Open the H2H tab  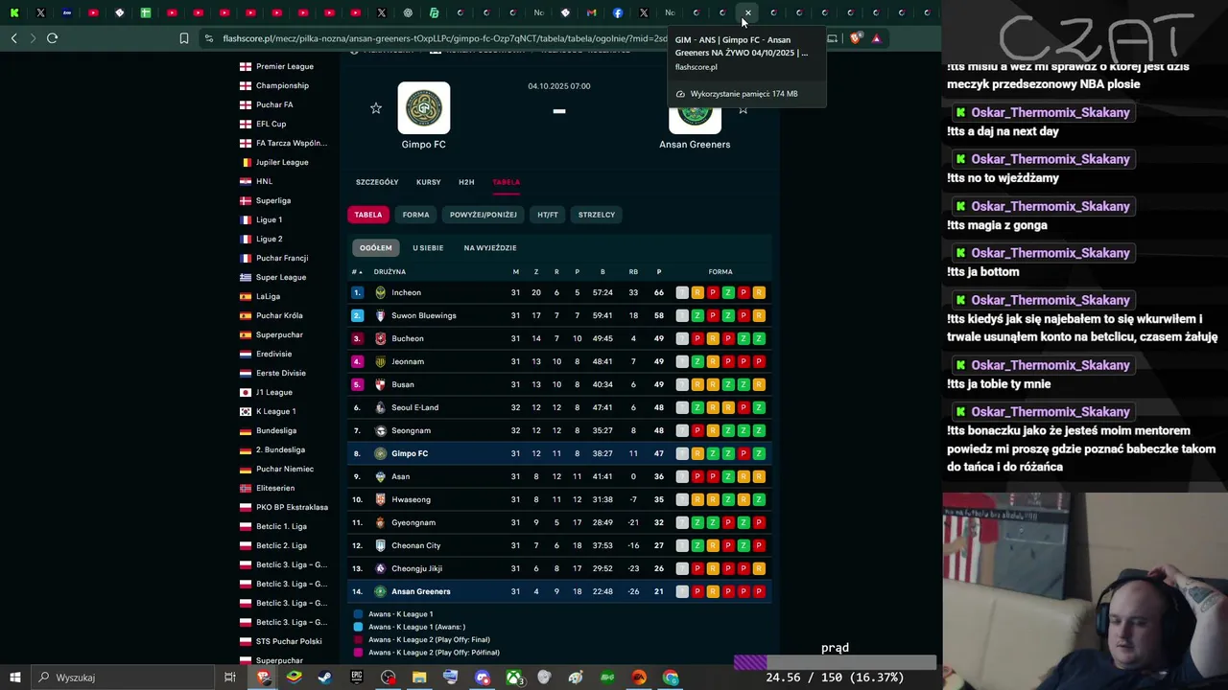pos(466,182)
